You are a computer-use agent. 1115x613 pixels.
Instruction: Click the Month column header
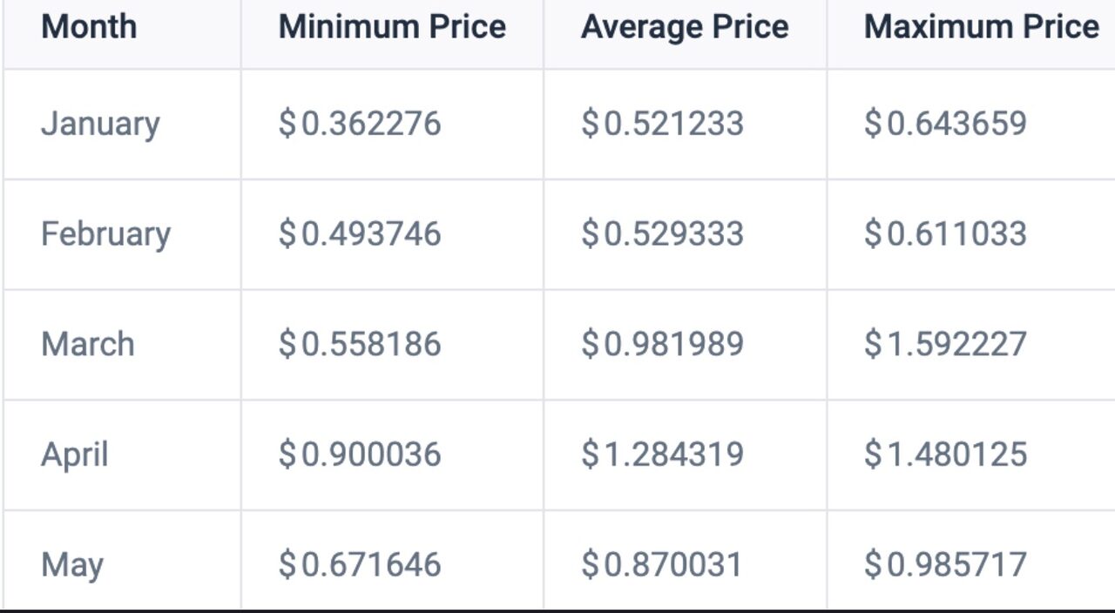coord(89,26)
